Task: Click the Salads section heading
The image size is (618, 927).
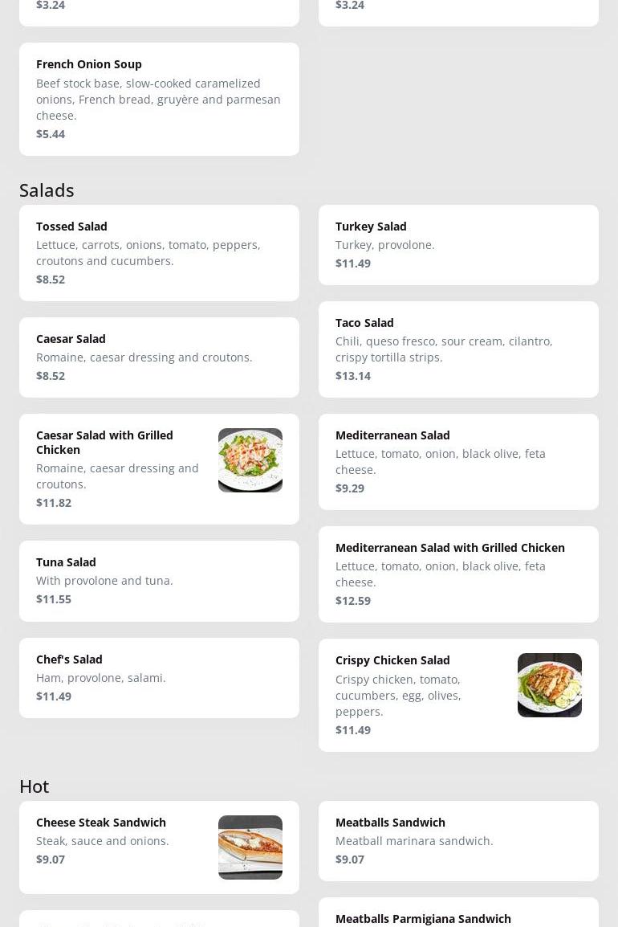Action: pyautogui.click(x=47, y=190)
